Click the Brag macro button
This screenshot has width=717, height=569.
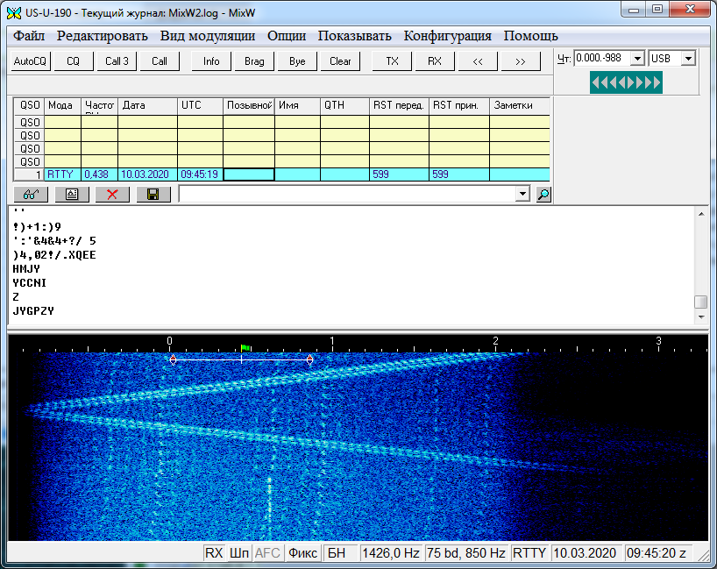tap(254, 61)
